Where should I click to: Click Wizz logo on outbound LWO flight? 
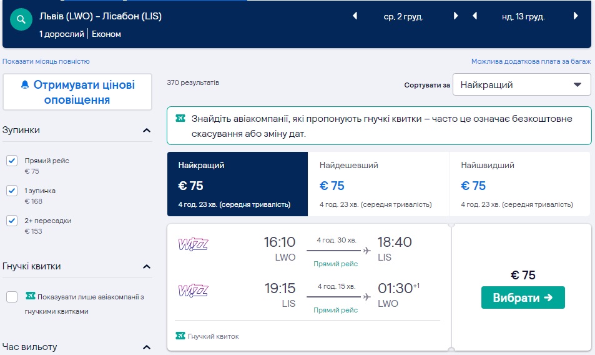[x=193, y=244]
